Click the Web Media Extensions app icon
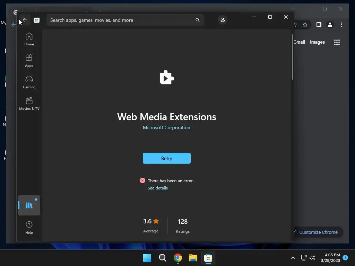Viewport: 355px width, 266px height. point(167,77)
